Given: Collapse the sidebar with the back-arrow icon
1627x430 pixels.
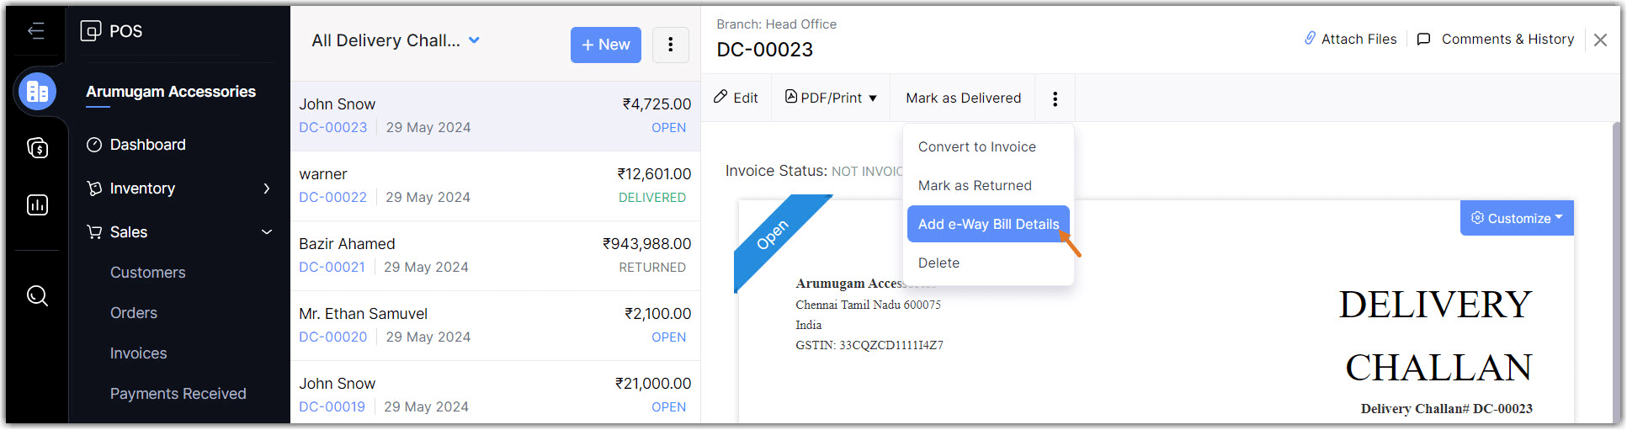Looking at the screenshot, I should point(36,31).
